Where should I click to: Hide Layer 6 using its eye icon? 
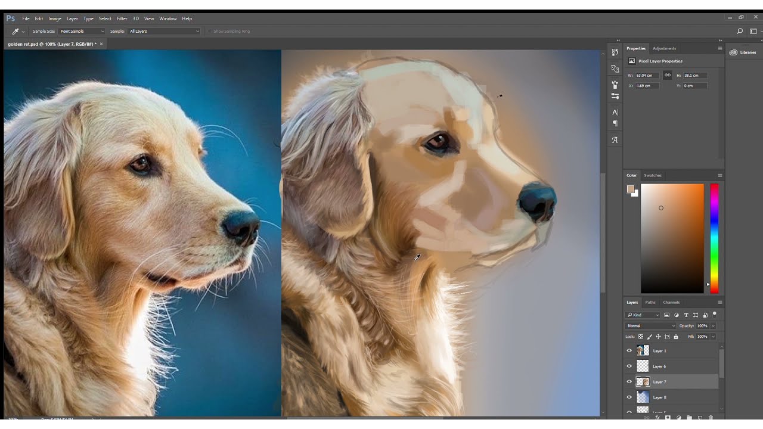(629, 366)
